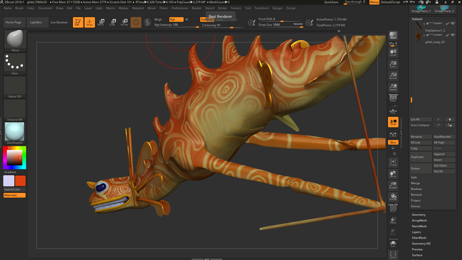
Task: Click the BPR render icon in right shelf
Action: pyautogui.click(x=393, y=36)
